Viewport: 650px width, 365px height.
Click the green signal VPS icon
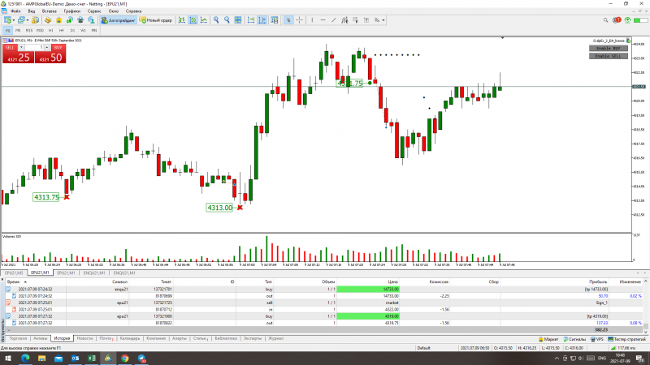(x=627, y=19)
